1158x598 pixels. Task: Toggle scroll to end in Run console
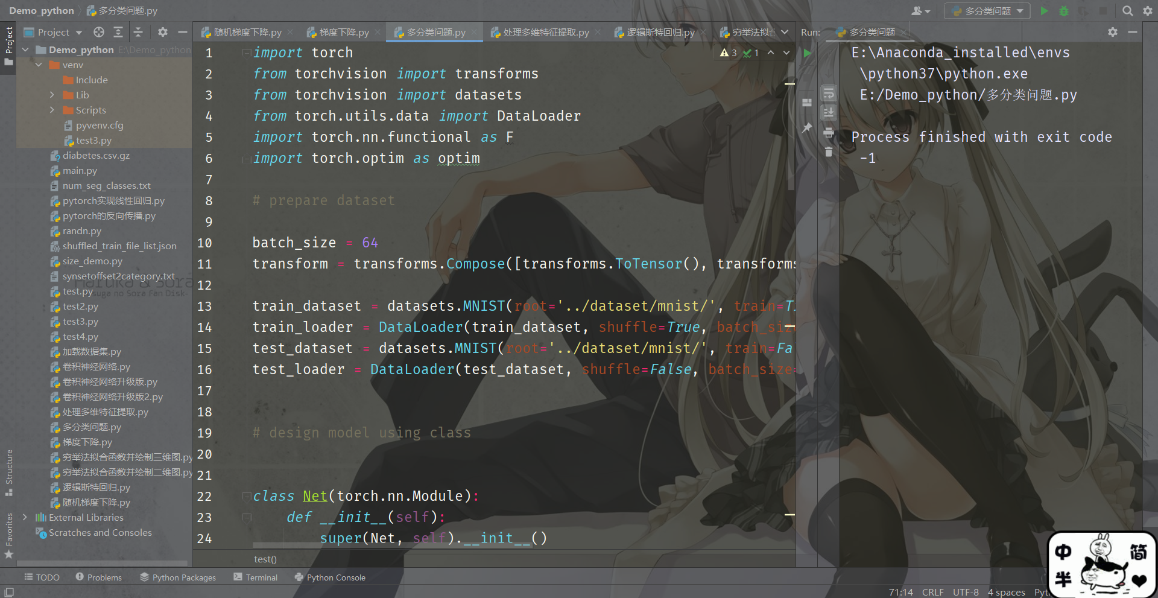pyautogui.click(x=829, y=112)
